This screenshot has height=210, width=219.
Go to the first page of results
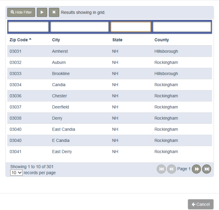coord(161,169)
